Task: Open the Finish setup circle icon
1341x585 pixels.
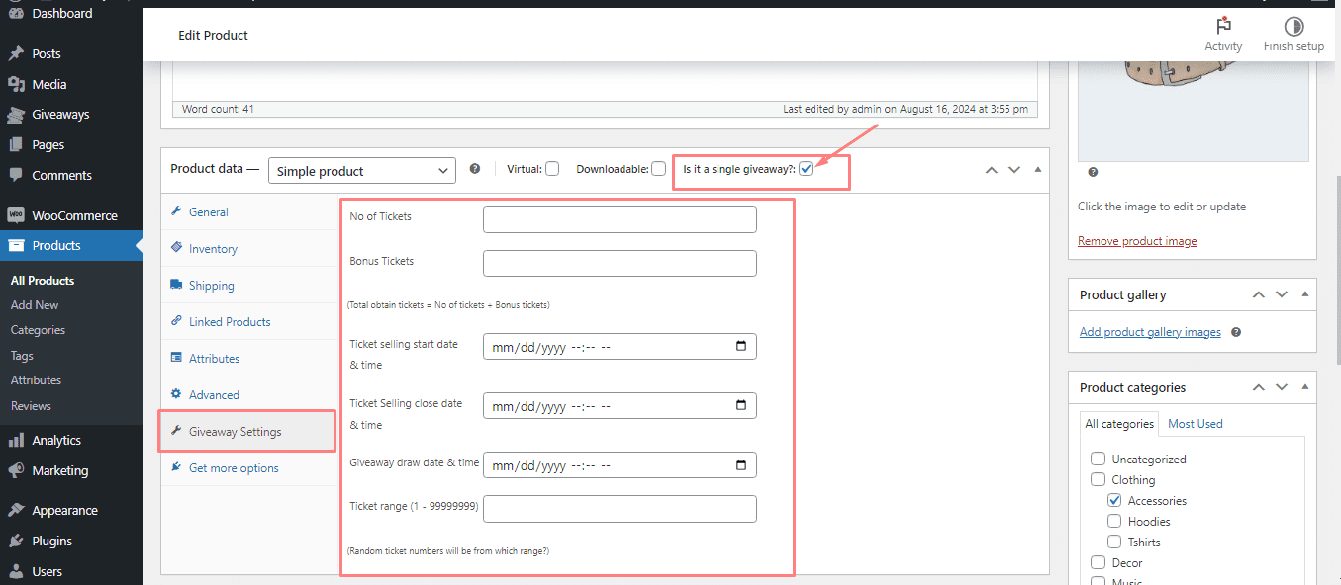Action: click(x=1293, y=34)
